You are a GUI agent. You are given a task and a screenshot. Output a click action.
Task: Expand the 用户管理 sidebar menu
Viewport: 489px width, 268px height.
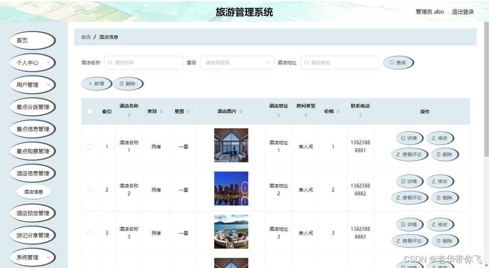tap(32, 85)
